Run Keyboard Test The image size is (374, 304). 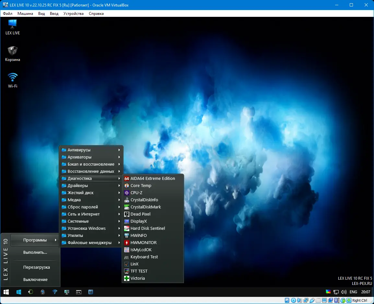(x=153, y=257)
